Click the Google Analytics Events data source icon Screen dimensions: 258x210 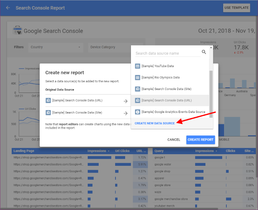[x=137, y=112]
